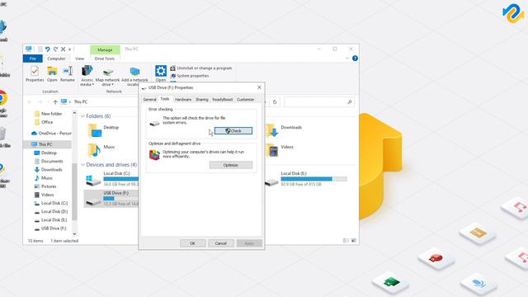
Task: Click the Up arrow navigation button
Action: coord(55,102)
